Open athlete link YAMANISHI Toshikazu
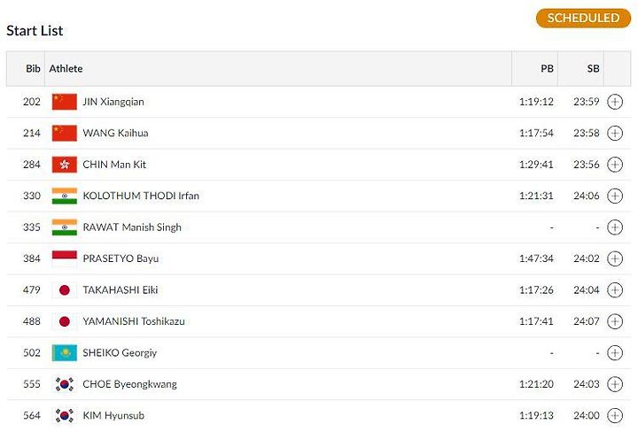The width and height of the screenshot is (638, 447). (134, 321)
